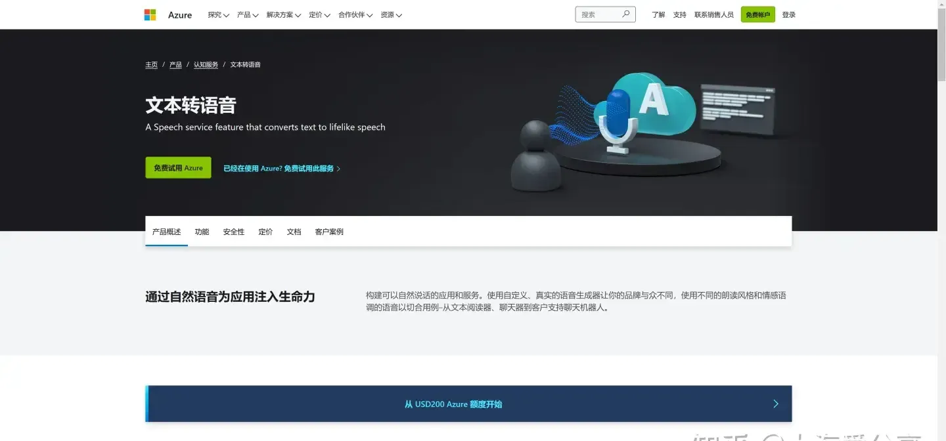Screen dimensions: 946x441
Task: Click the 文本转语音 page heading
Action: point(191,105)
